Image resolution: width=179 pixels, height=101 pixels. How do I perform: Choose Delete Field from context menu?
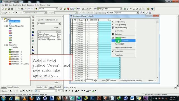click(x=119, y=51)
